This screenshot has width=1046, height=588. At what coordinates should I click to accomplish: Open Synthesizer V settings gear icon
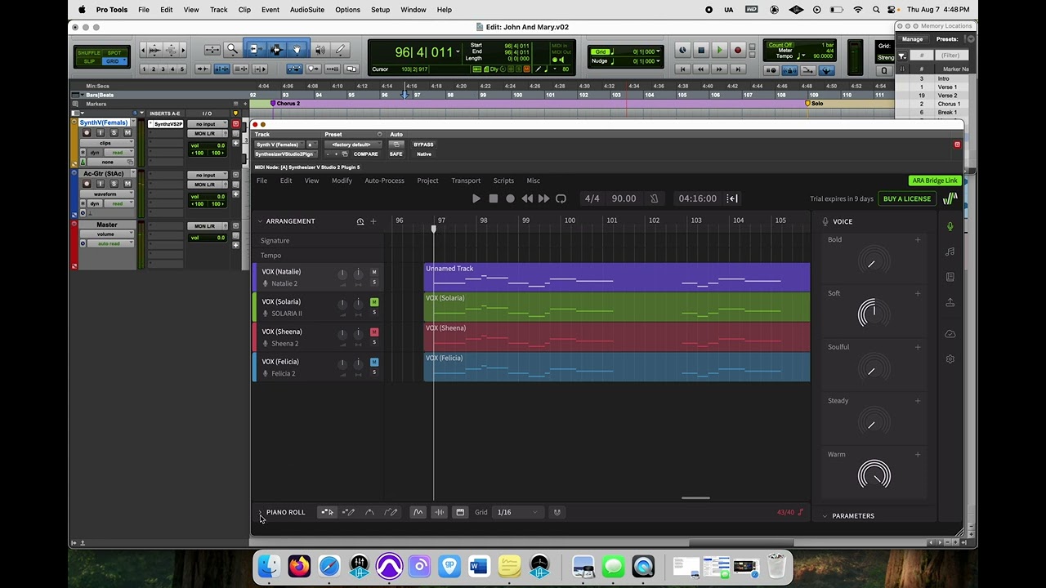coord(950,359)
